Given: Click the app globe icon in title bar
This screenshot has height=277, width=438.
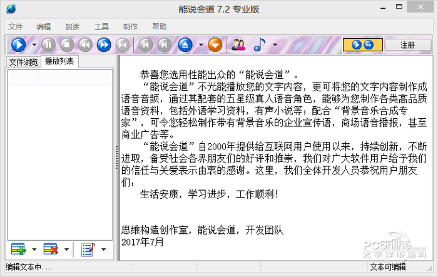Looking at the screenshot, I should click(x=11, y=9).
